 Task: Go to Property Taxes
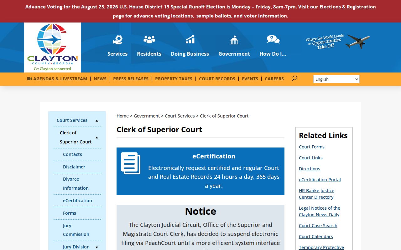(x=174, y=79)
